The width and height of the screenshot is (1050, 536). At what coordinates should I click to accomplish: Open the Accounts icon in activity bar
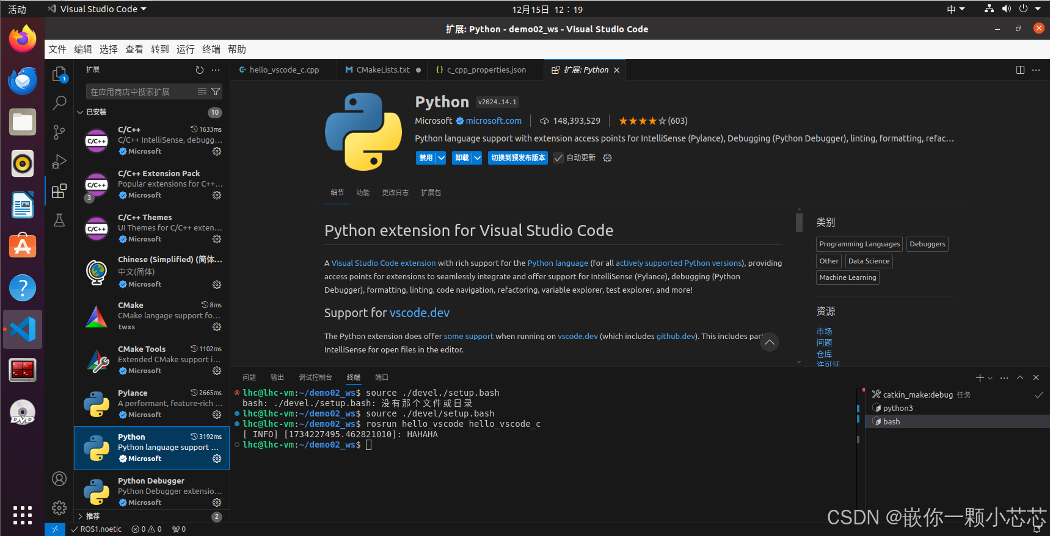(x=59, y=479)
